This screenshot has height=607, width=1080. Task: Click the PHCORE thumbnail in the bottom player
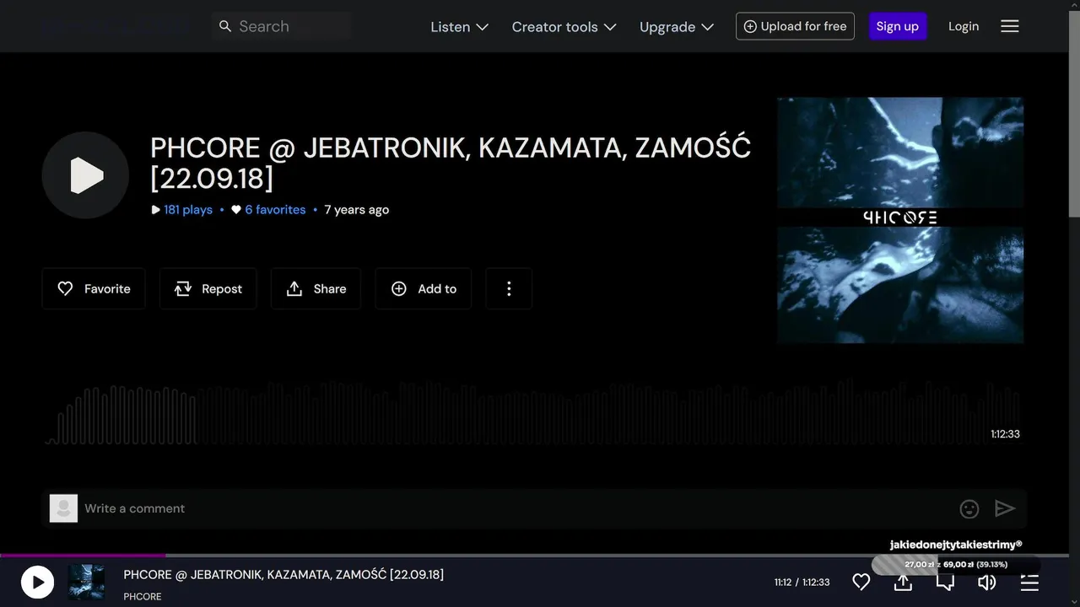[86, 583]
